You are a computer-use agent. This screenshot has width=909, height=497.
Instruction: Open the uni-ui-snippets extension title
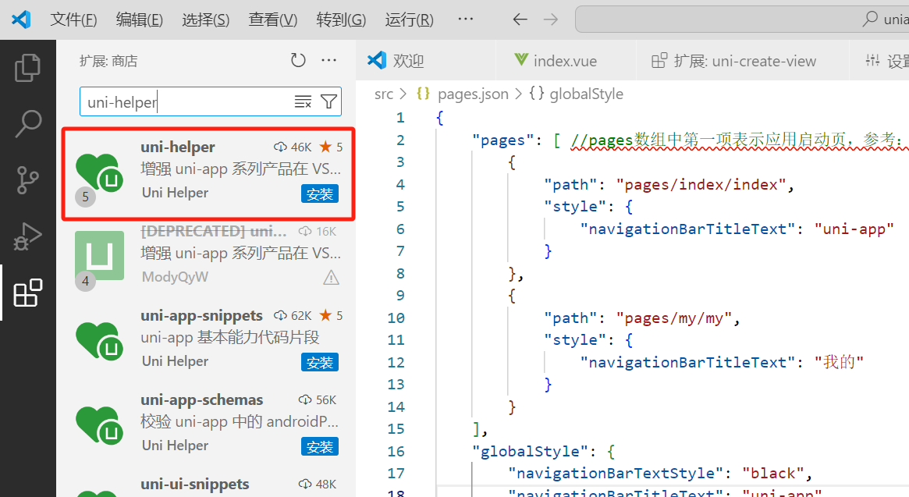pyautogui.click(x=195, y=485)
